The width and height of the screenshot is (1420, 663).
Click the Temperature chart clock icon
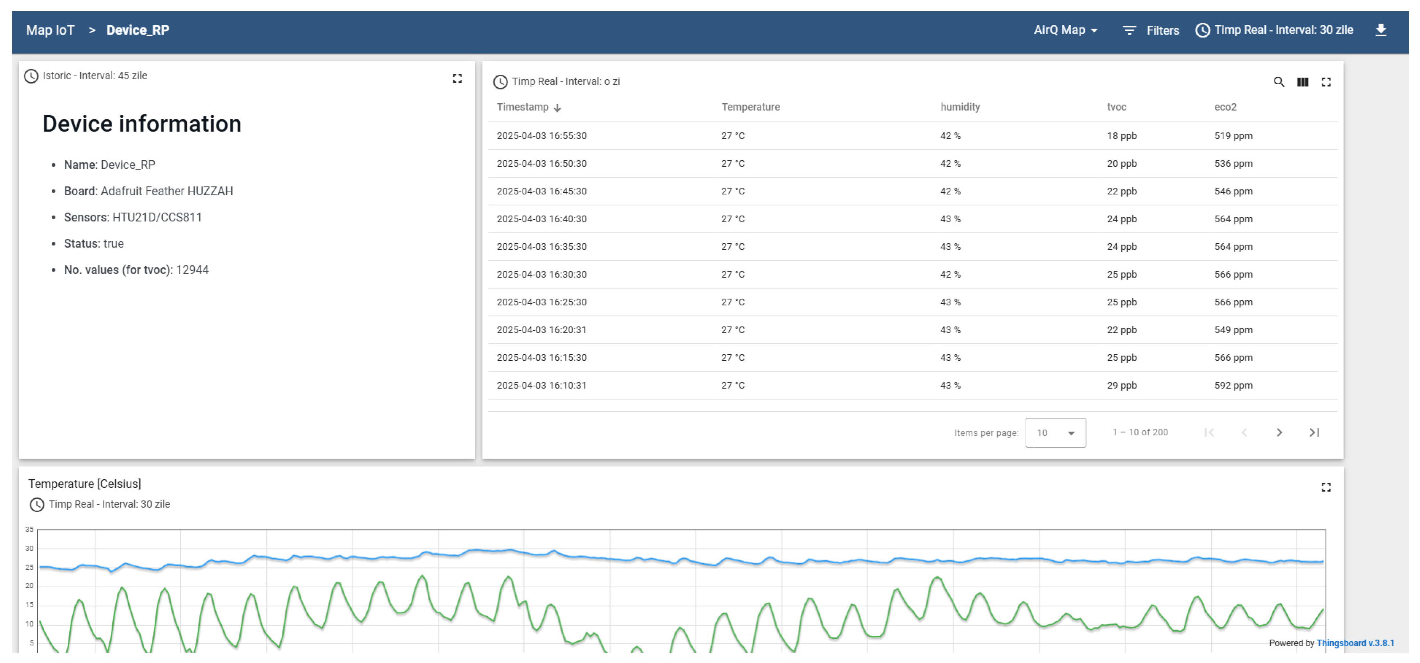(x=37, y=504)
